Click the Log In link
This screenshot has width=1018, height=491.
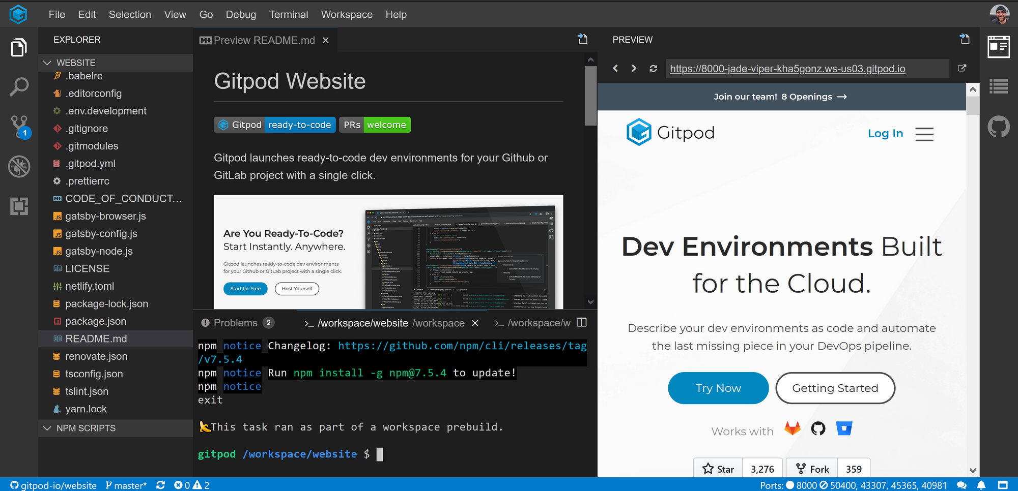coord(885,133)
